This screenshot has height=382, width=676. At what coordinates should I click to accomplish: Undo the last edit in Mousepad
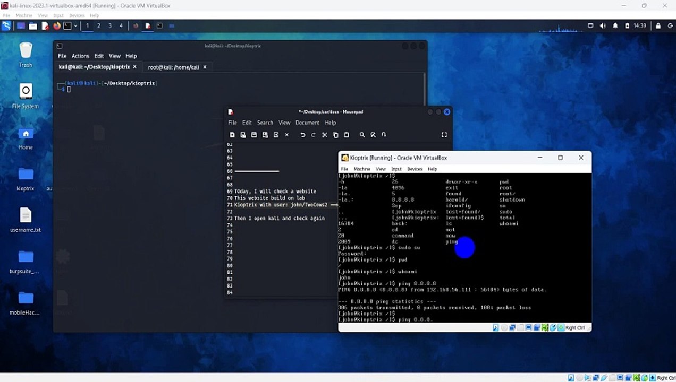(x=302, y=135)
